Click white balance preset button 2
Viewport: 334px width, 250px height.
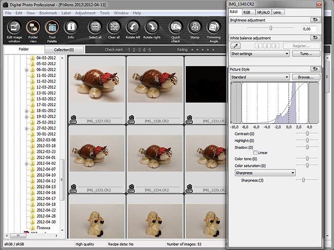point(267,46)
